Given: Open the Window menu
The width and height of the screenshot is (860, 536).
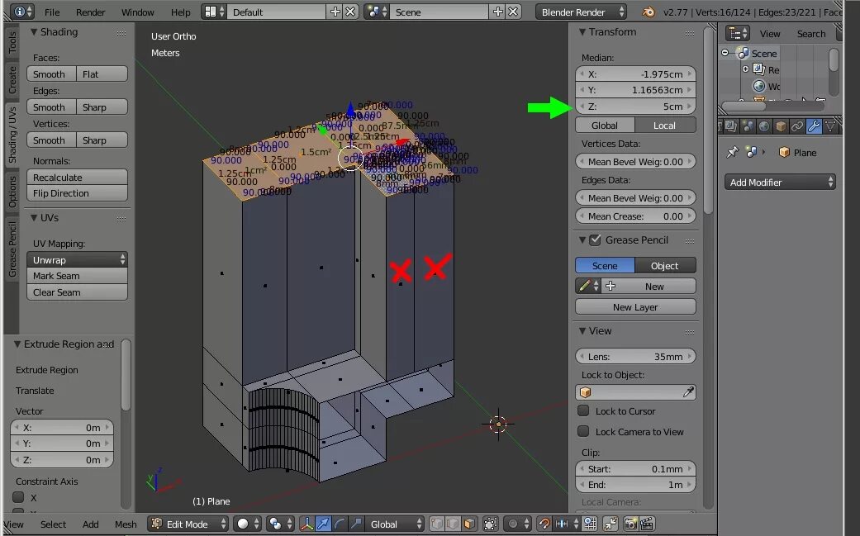Looking at the screenshot, I should pos(137,12).
